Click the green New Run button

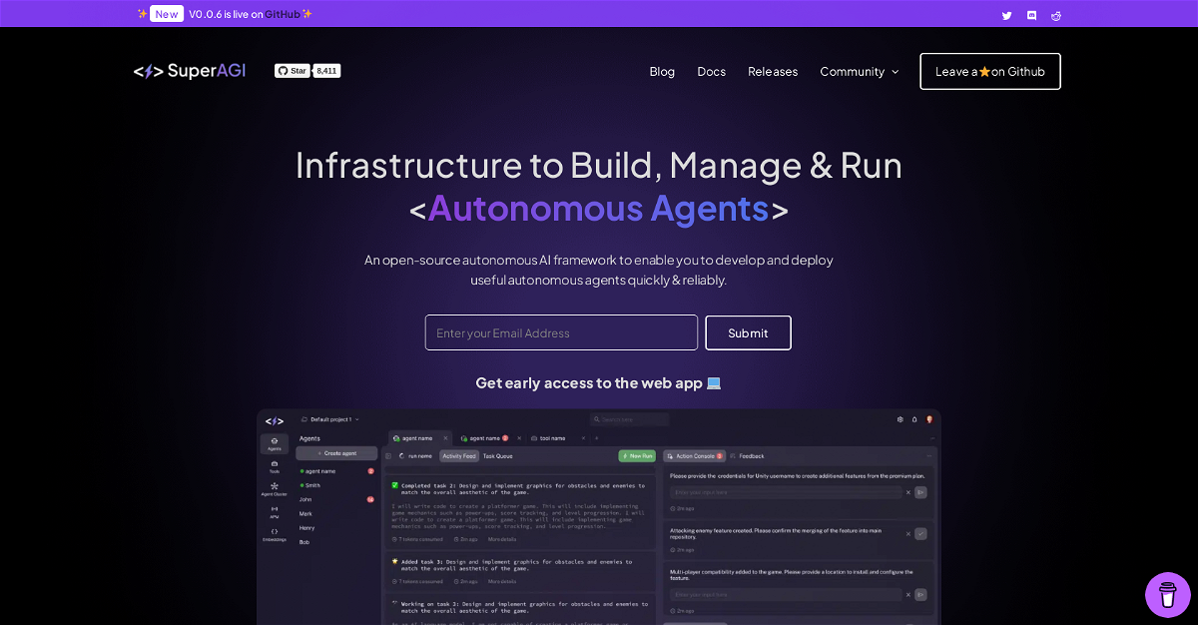click(637, 456)
